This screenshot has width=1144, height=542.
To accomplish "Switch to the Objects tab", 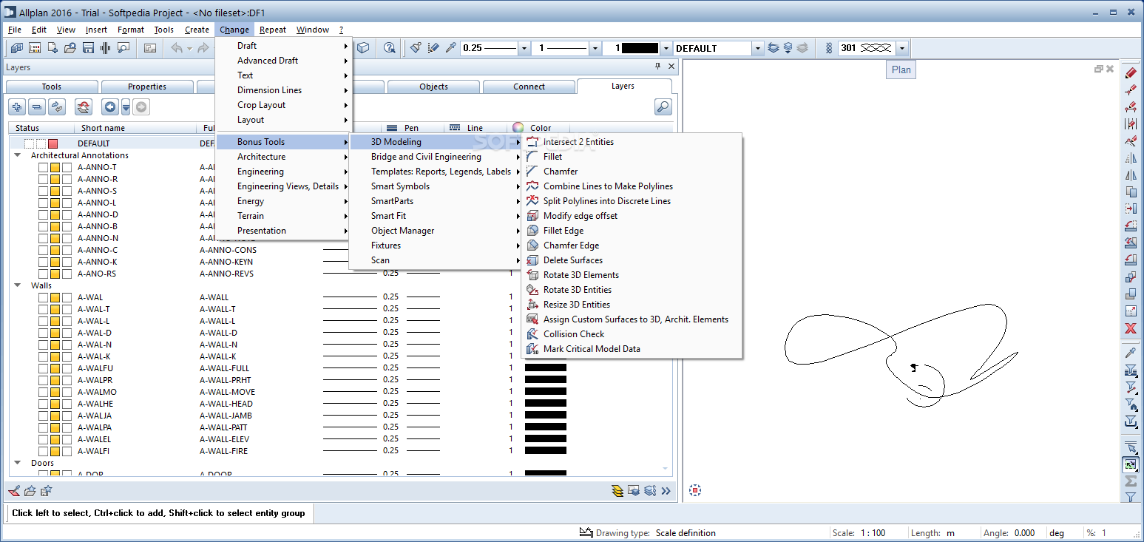I will pyautogui.click(x=433, y=87).
